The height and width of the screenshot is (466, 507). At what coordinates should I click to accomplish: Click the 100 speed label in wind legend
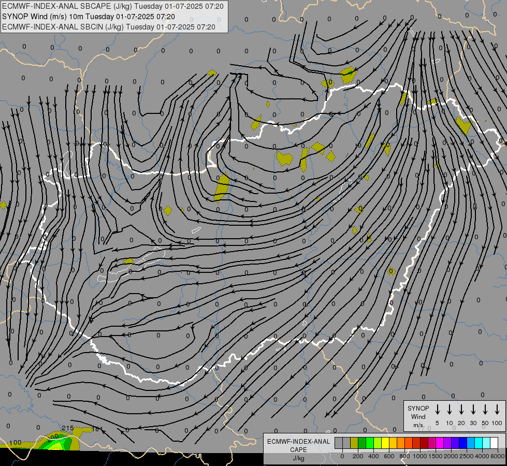tap(497, 423)
